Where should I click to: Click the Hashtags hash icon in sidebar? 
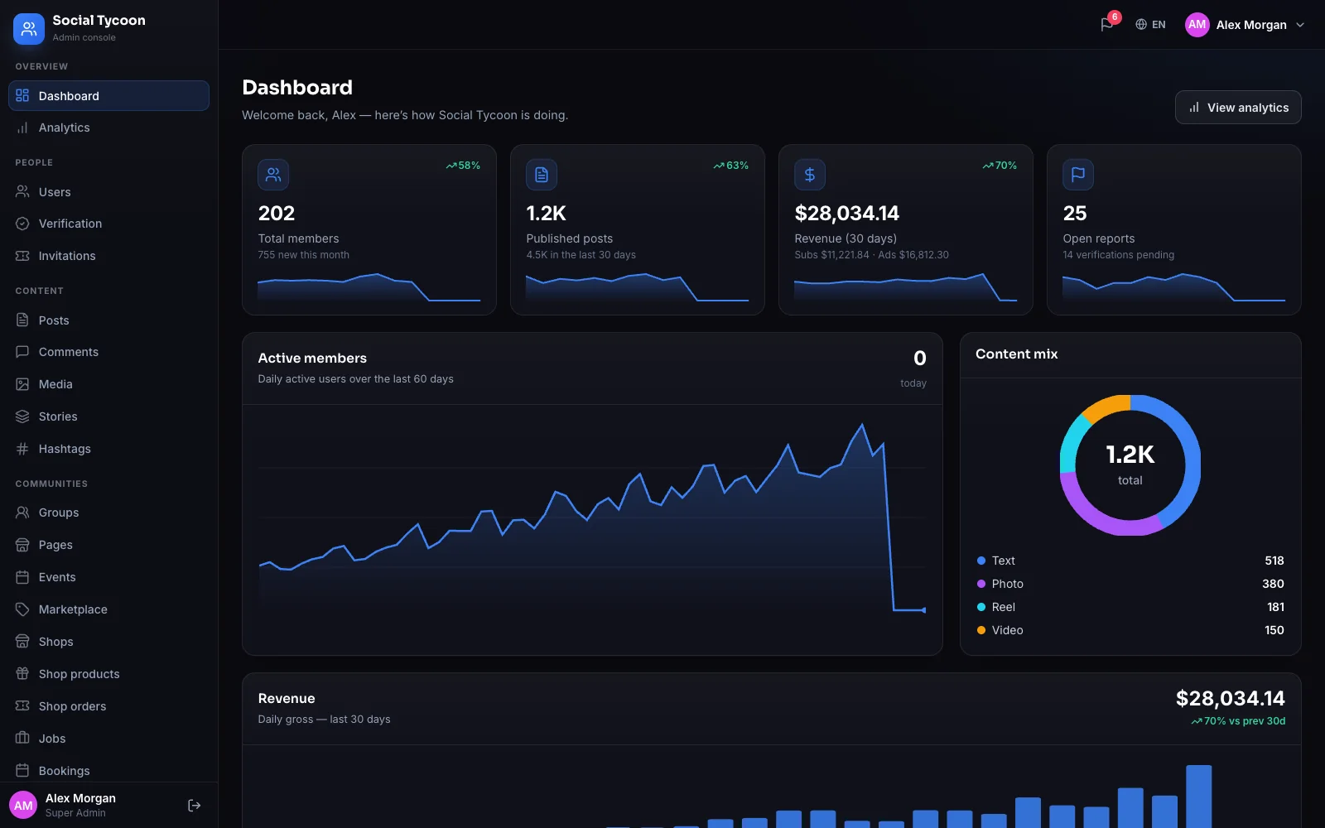pyautogui.click(x=22, y=449)
